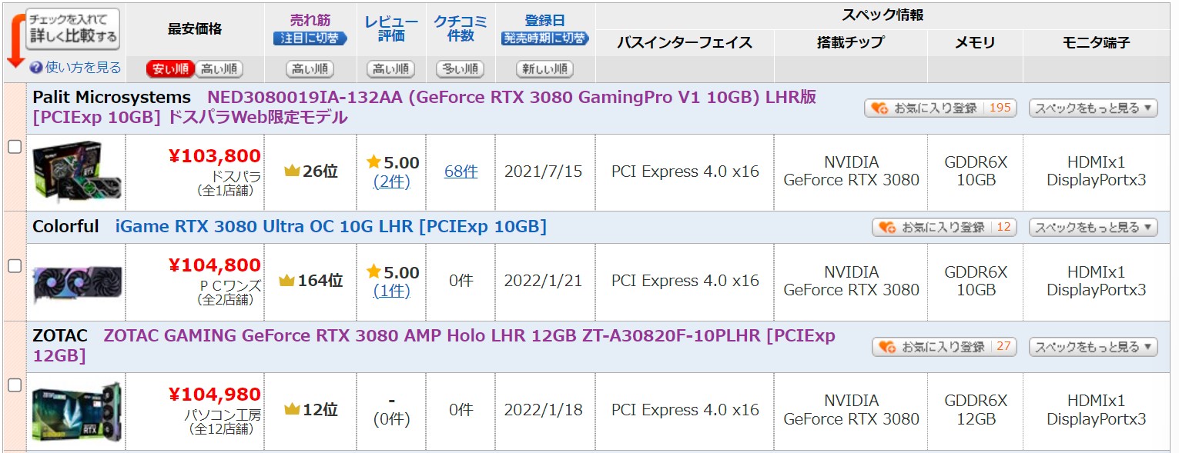Open the 使い方を見る help link

point(83,68)
